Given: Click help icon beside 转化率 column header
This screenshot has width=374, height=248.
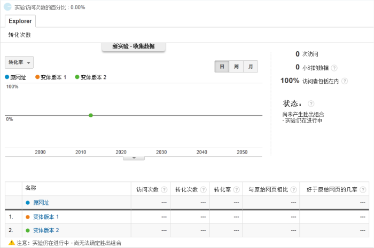Looking at the screenshot, I should pos(236,189).
